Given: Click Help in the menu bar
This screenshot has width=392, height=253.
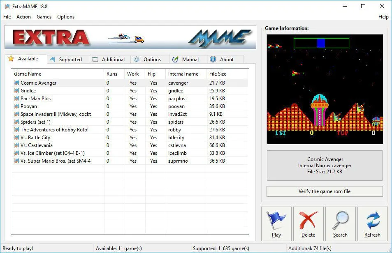Looking at the screenshot, I should [x=383, y=17].
